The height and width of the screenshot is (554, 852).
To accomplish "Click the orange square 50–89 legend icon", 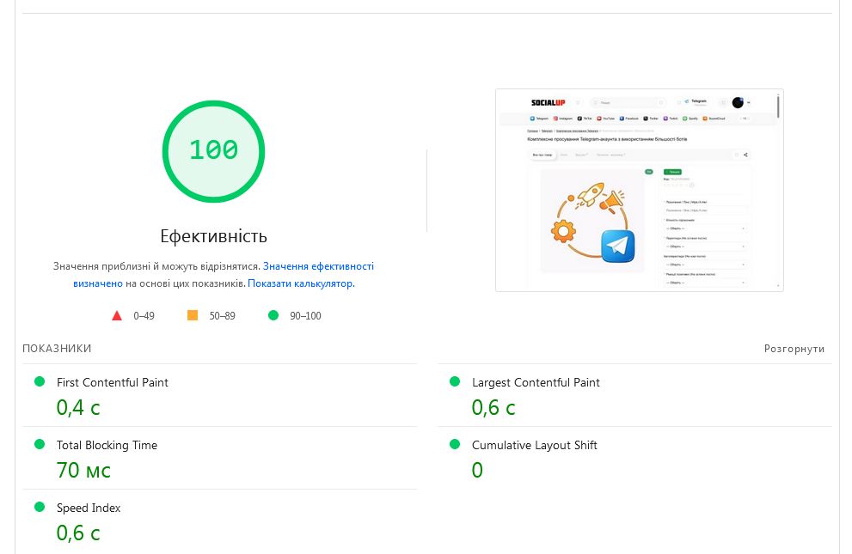I will 193,315.
